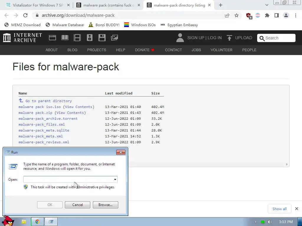Open Chrome from the taskbar
Screen dimensions: 302x226
(x=37, y=222)
